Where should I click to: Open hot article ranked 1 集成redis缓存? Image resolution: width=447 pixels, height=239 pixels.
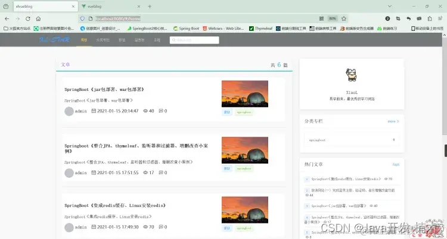point(347,179)
